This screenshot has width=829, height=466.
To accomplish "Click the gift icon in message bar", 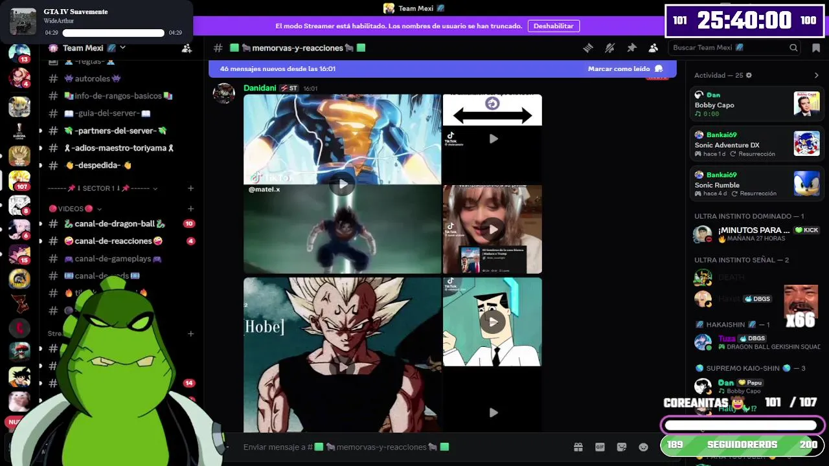I will (578, 447).
